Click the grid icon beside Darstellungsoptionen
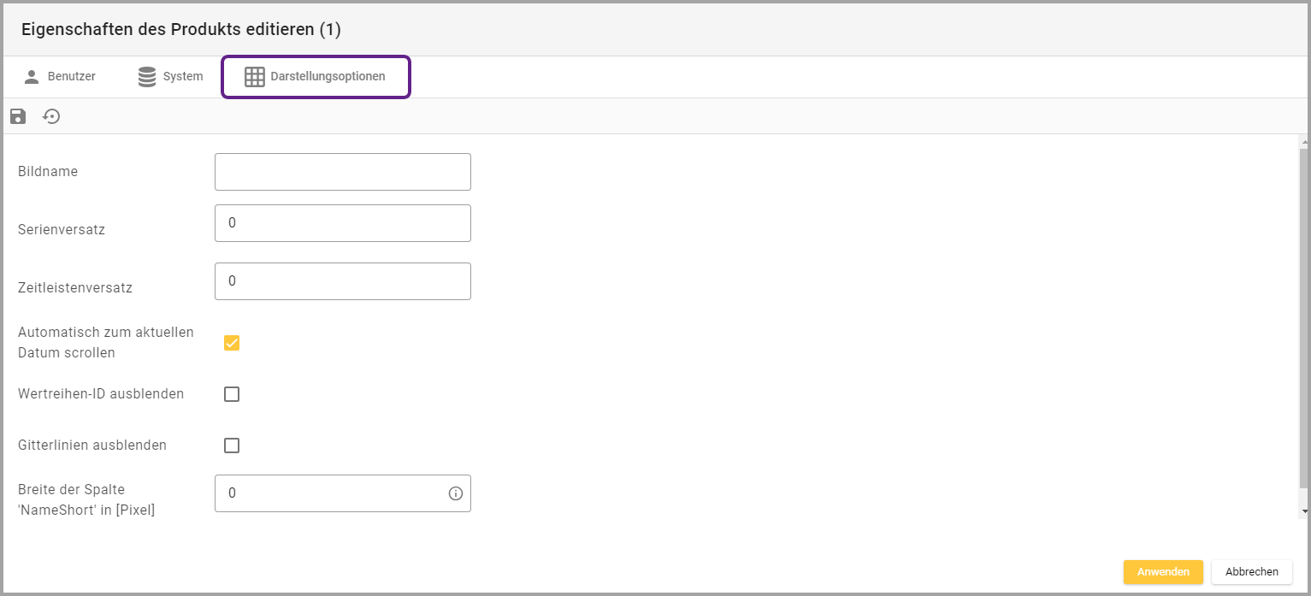 click(255, 77)
